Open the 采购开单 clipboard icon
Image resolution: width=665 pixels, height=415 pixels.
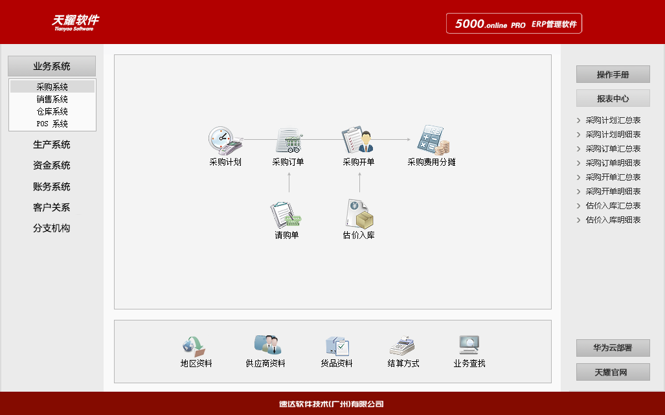(x=357, y=139)
